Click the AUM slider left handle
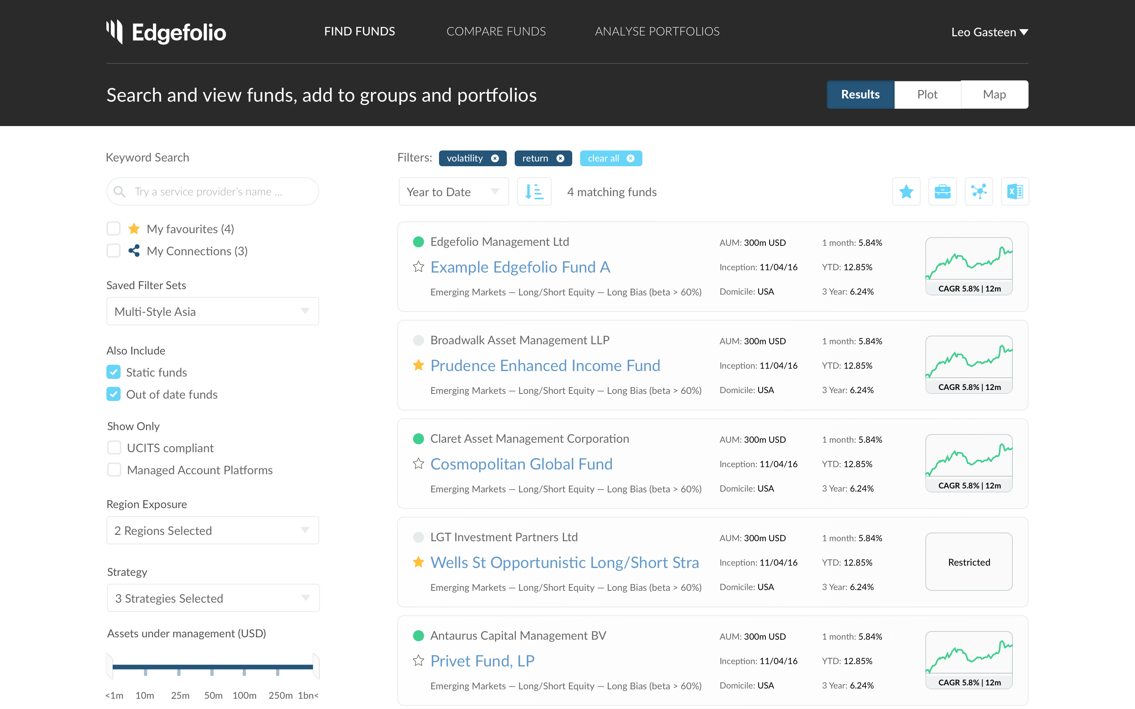Screen dimensions: 1135x709 [x=110, y=666]
